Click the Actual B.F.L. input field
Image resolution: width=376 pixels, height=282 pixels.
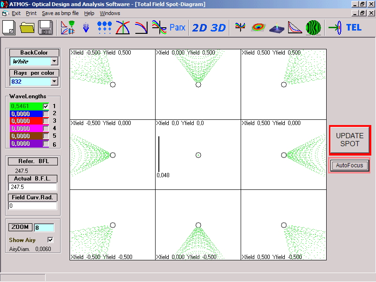32,187
